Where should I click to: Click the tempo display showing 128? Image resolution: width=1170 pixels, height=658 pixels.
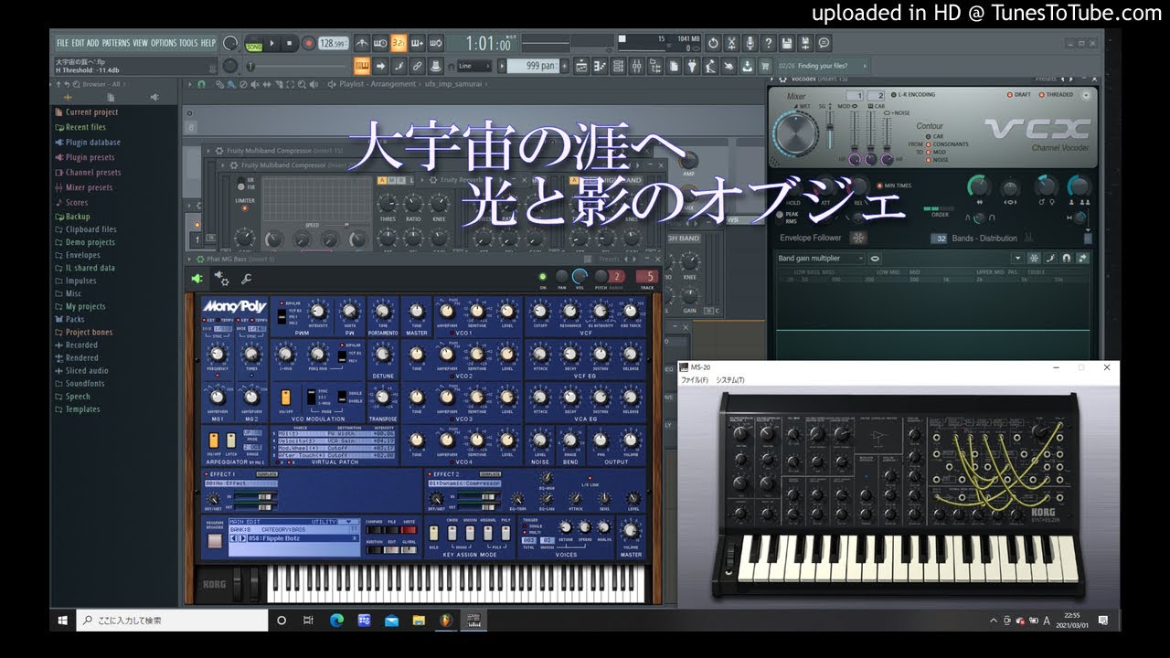pyautogui.click(x=333, y=43)
